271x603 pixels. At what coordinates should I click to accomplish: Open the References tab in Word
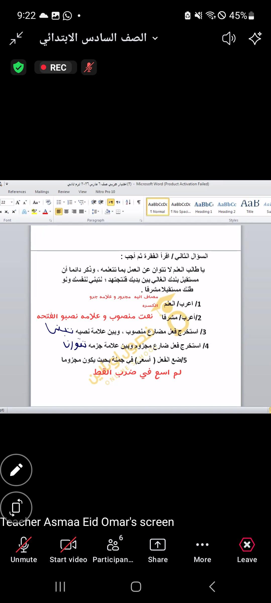click(x=17, y=192)
